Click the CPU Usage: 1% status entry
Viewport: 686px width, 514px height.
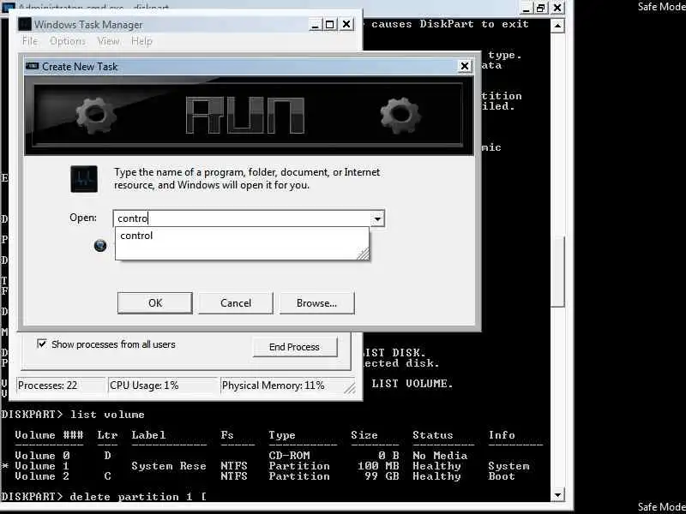pos(162,385)
